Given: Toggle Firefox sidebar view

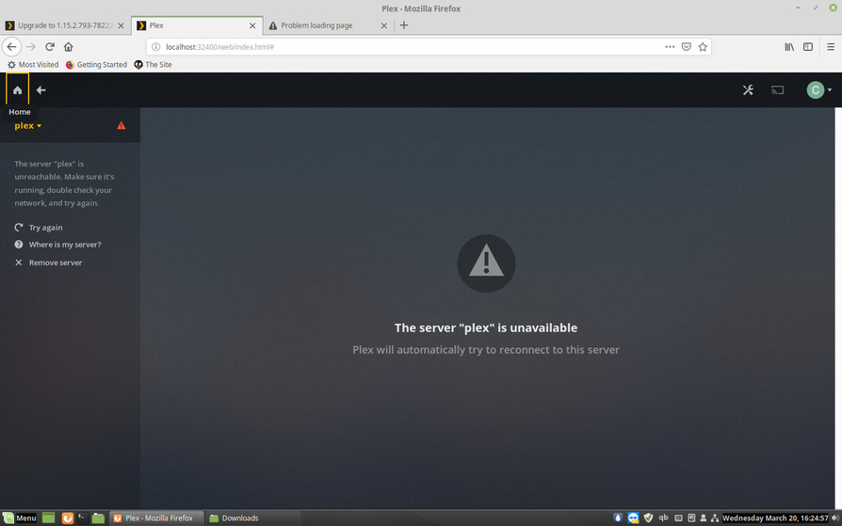Looking at the screenshot, I should (x=808, y=47).
